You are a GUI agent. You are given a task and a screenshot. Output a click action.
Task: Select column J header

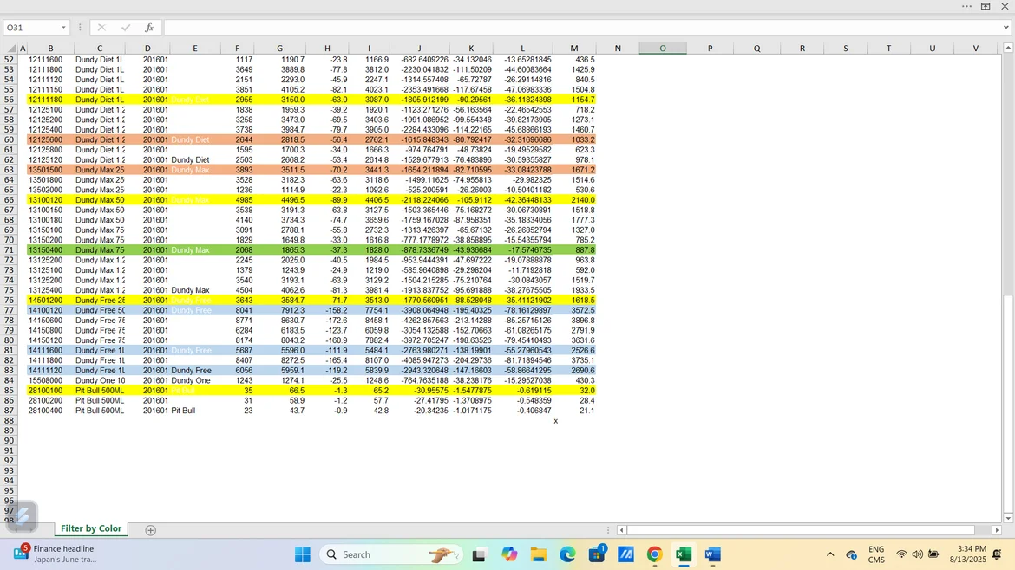tap(420, 49)
